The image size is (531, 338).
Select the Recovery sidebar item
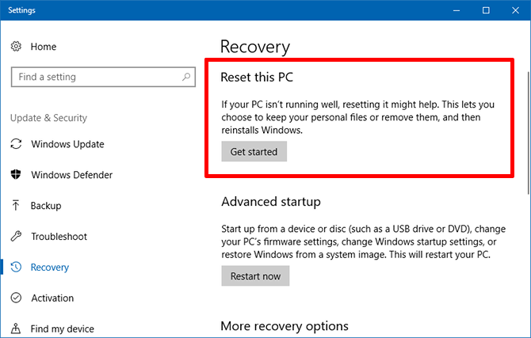click(x=50, y=268)
